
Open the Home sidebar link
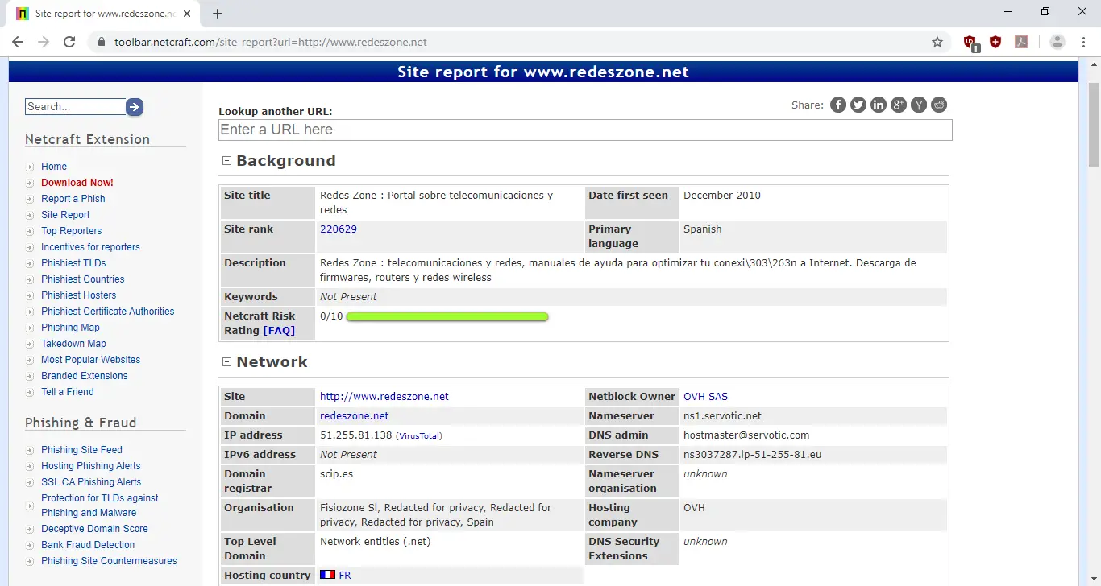(54, 167)
